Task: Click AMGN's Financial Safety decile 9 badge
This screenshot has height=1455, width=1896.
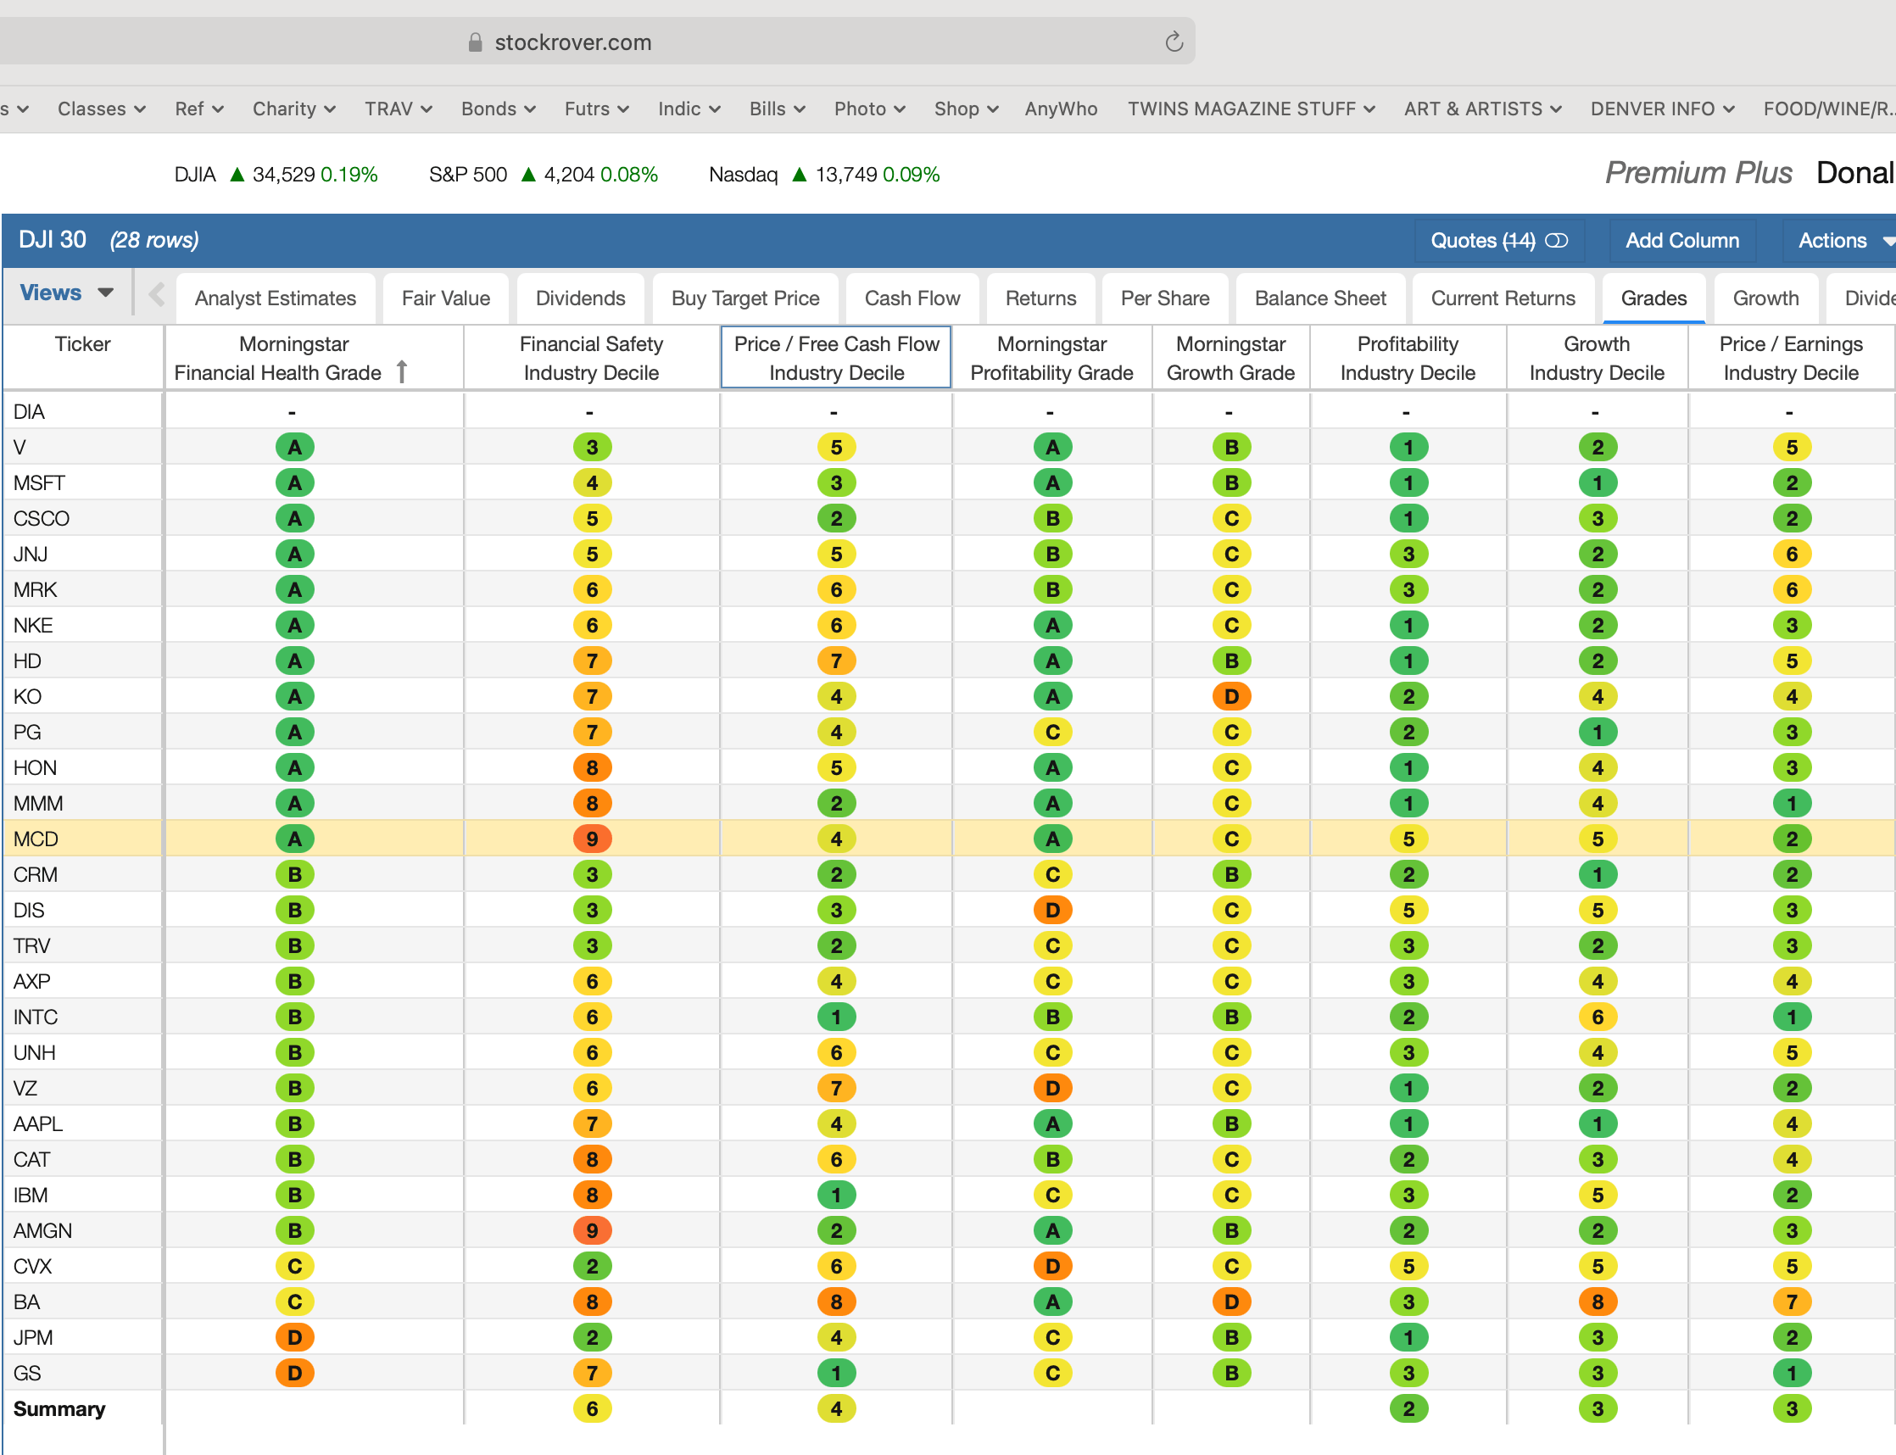Action: click(x=592, y=1231)
